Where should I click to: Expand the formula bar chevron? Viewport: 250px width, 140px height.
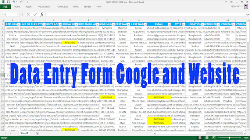click(247, 14)
